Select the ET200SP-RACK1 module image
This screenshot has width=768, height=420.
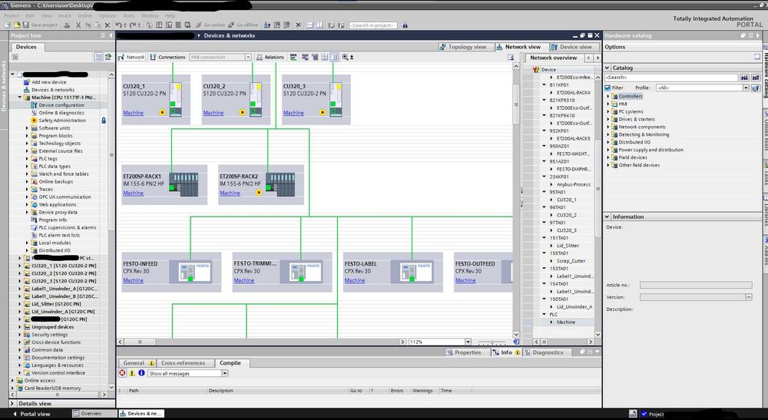coord(184,184)
